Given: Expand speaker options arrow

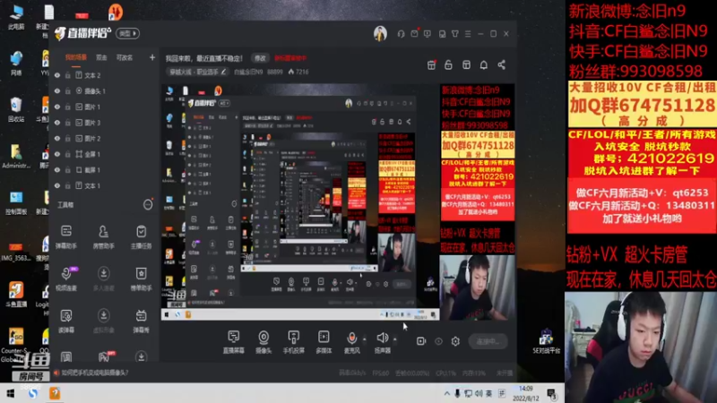Looking at the screenshot, I should click(395, 339).
